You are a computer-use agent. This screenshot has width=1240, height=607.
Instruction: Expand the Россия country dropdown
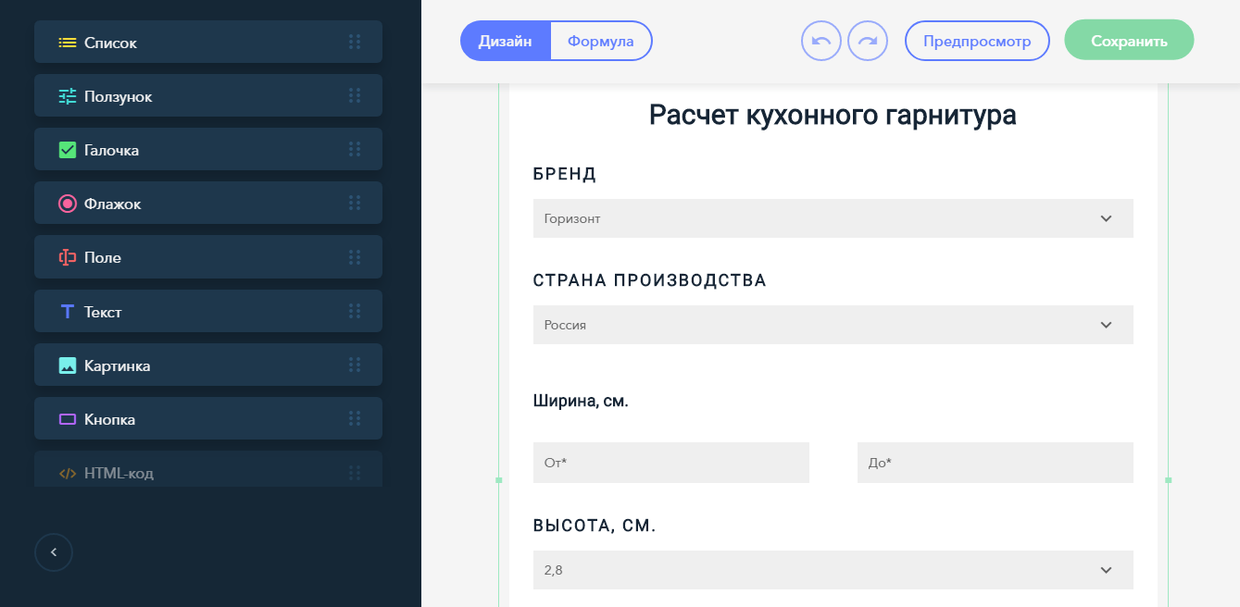click(x=833, y=325)
